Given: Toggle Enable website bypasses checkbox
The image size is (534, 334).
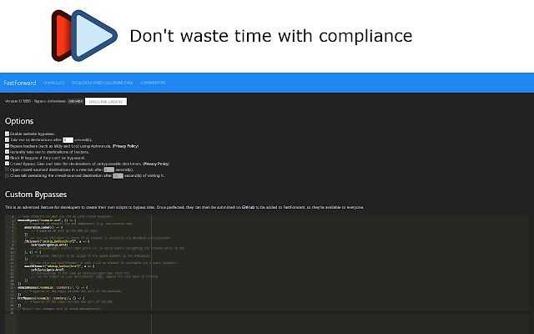Looking at the screenshot, I should pyautogui.click(x=8, y=134).
